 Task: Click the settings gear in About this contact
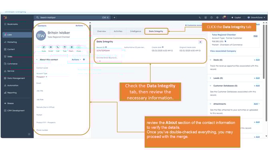point(84,59)
